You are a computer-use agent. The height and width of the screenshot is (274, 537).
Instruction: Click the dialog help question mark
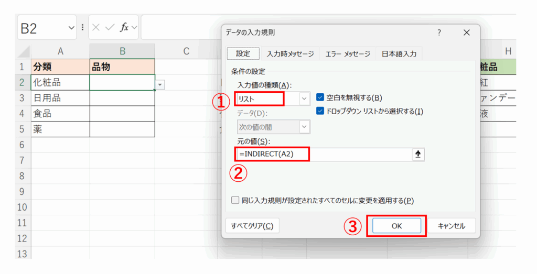[x=439, y=32]
